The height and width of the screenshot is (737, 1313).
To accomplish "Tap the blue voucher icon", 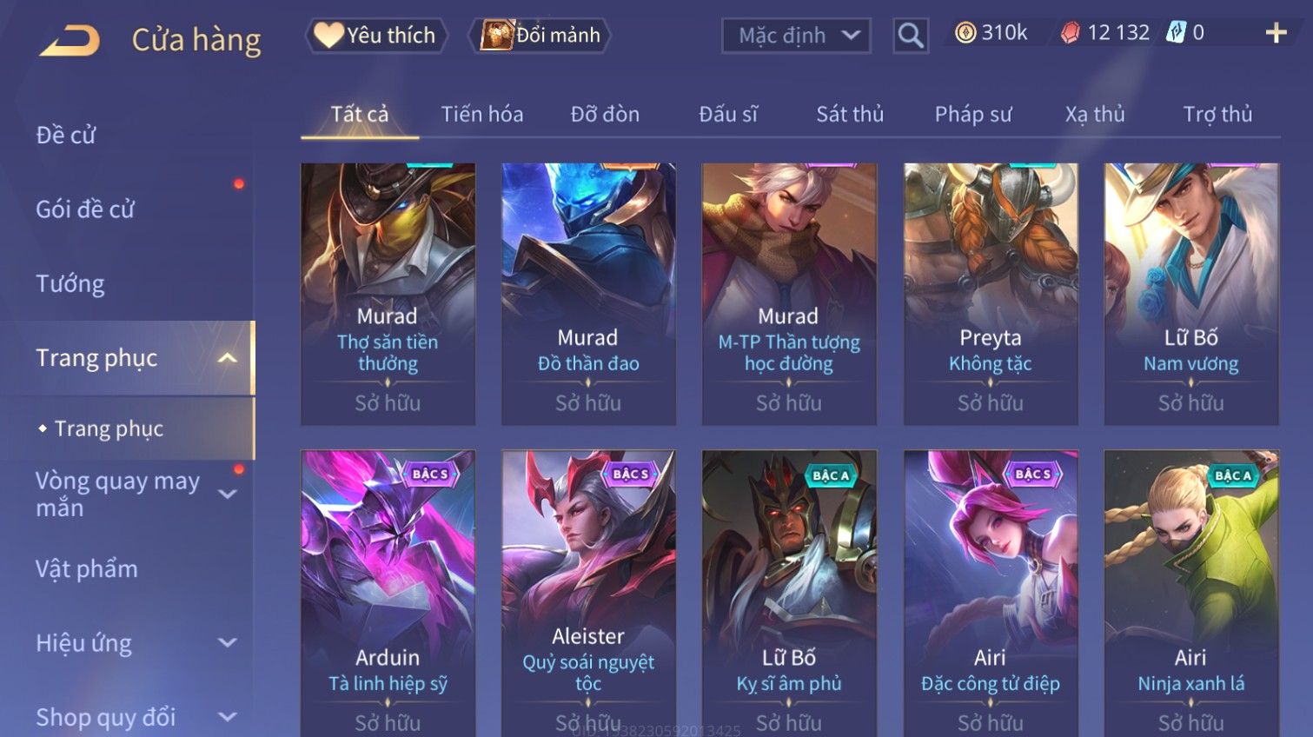I will tap(1176, 33).
